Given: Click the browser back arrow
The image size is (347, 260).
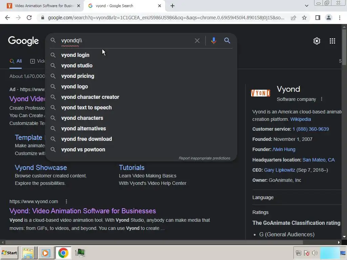Looking at the screenshot, I should (7, 18).
